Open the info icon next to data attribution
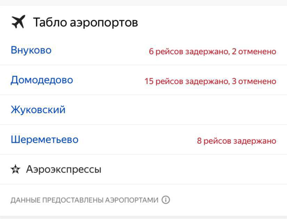 click(166, 200)
